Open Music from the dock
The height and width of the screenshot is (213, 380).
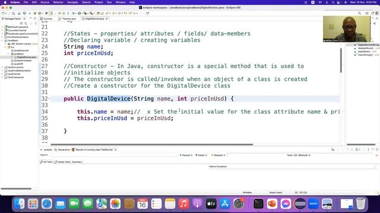coord(183,204)
